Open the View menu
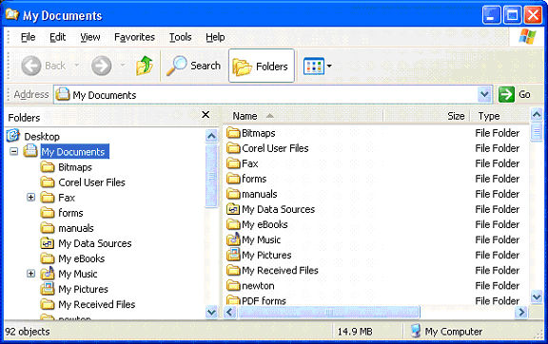 tap(90, 37)
